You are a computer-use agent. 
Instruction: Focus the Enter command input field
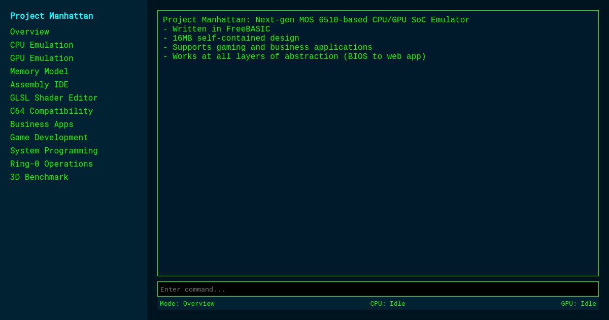[x=378, y=289]
